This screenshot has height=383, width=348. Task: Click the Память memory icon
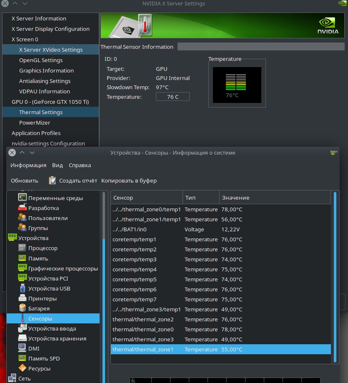pyautogui.click(x=22, y=258)
